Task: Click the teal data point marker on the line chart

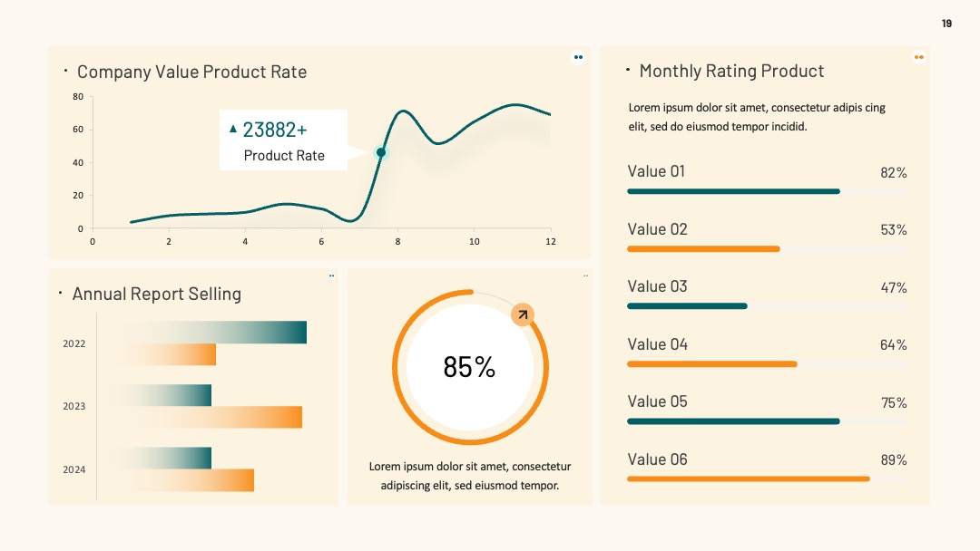Action: (x=381, y=152)
